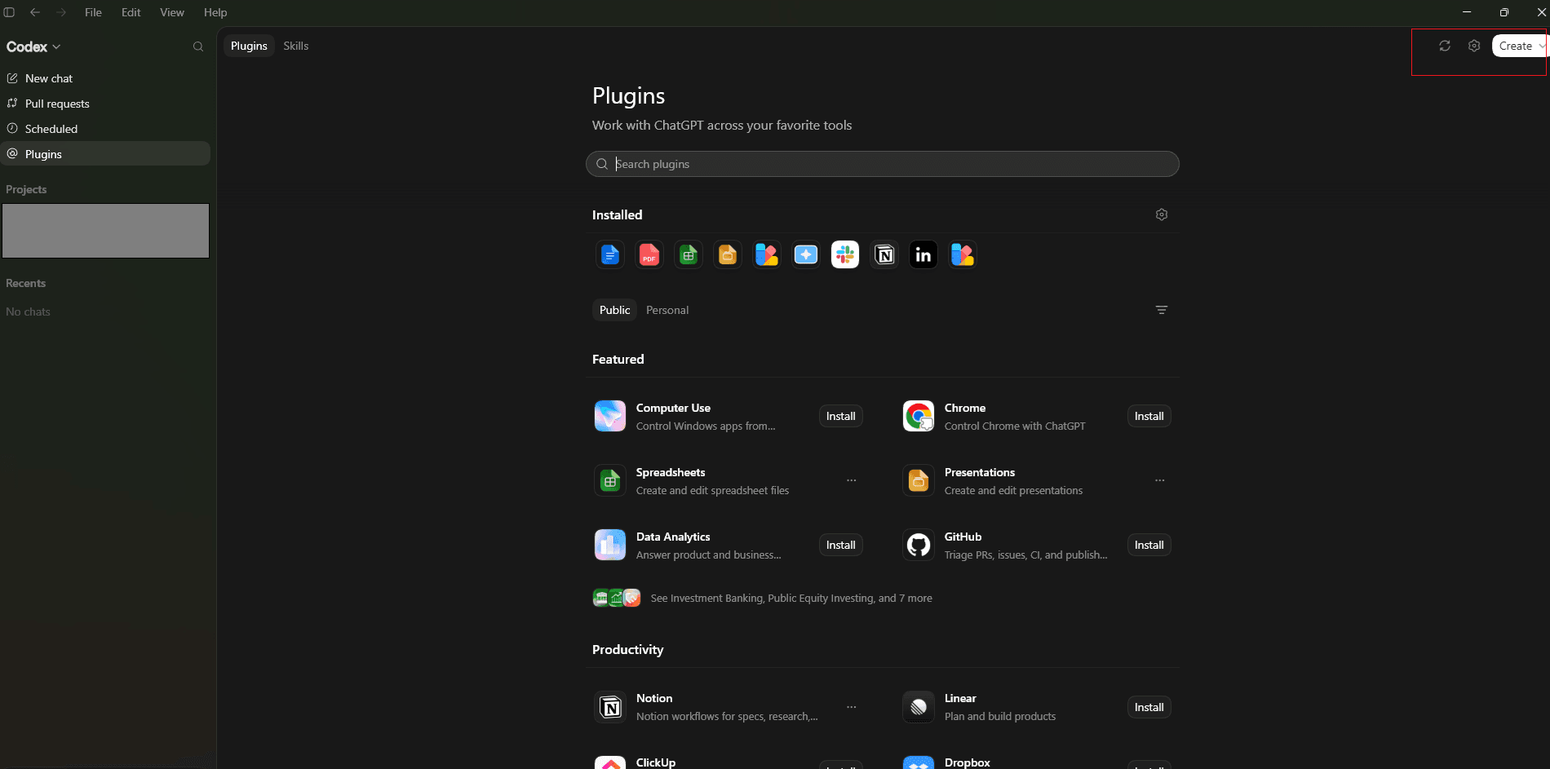
Task: Click the Presentations icon in Featured list
Action: (x=919, y=480)
